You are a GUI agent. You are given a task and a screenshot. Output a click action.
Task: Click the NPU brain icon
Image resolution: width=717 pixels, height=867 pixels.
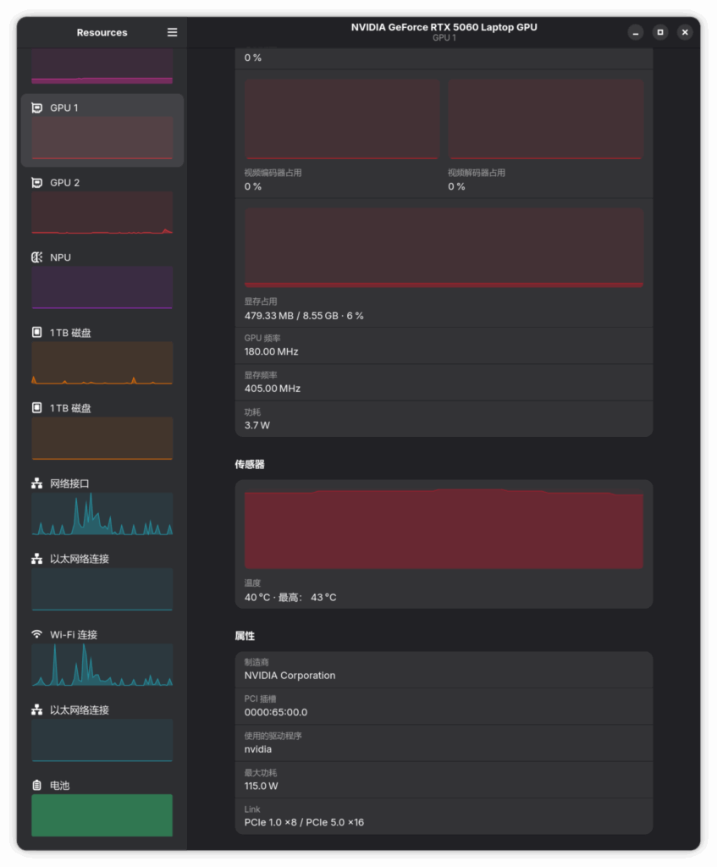(x=36, y=257)
